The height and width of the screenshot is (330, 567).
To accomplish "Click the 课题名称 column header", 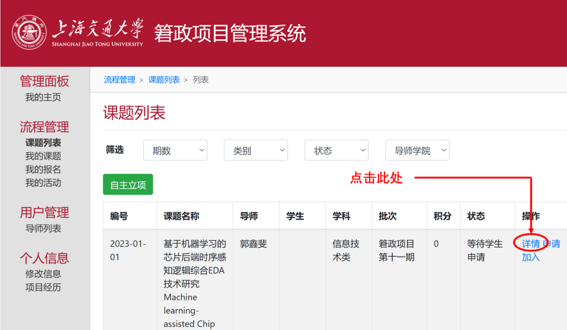I will coord(181,216).
